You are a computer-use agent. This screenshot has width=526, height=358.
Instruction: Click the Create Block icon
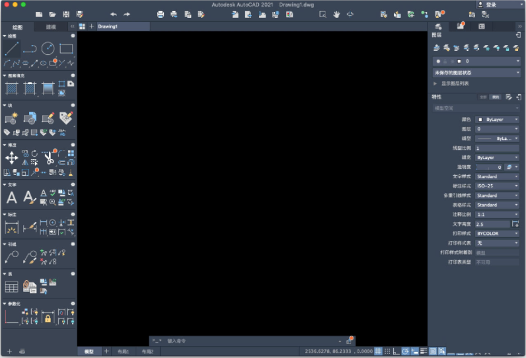pyautogui.click(x=12, y=118)
